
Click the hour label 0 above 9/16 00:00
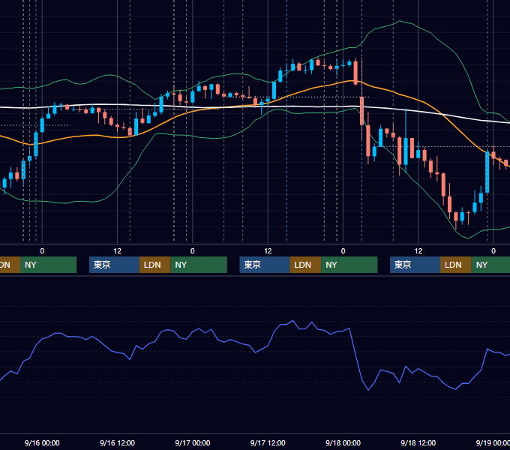(x=42, y=251)
